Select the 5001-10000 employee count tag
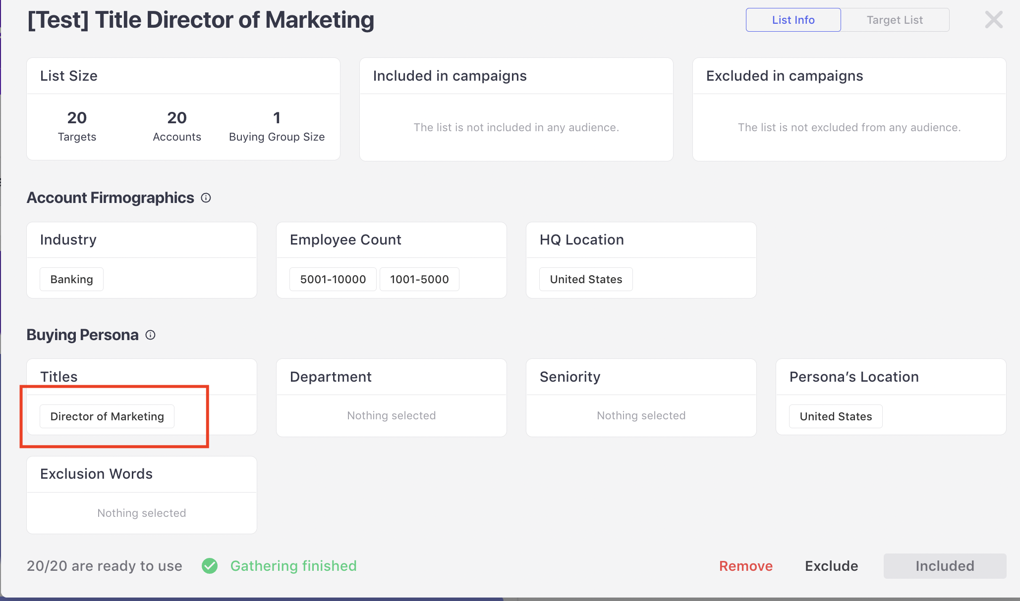The image size is (1020, 601). (x=333, y=279)
